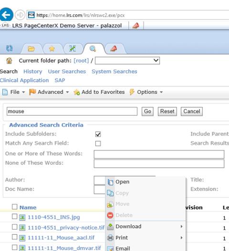Click the refresh arrows icon

coord(9,49)
